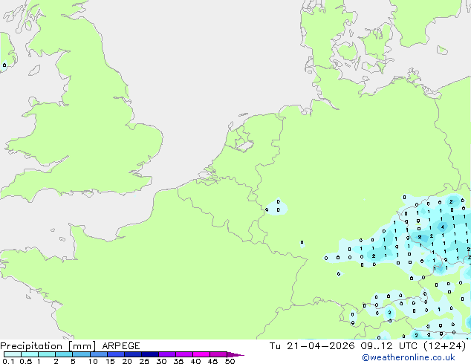Click the (12+24) forecast offset label
Image resolution: width=471 pixels, height=364 pixels.
(444, 346)
